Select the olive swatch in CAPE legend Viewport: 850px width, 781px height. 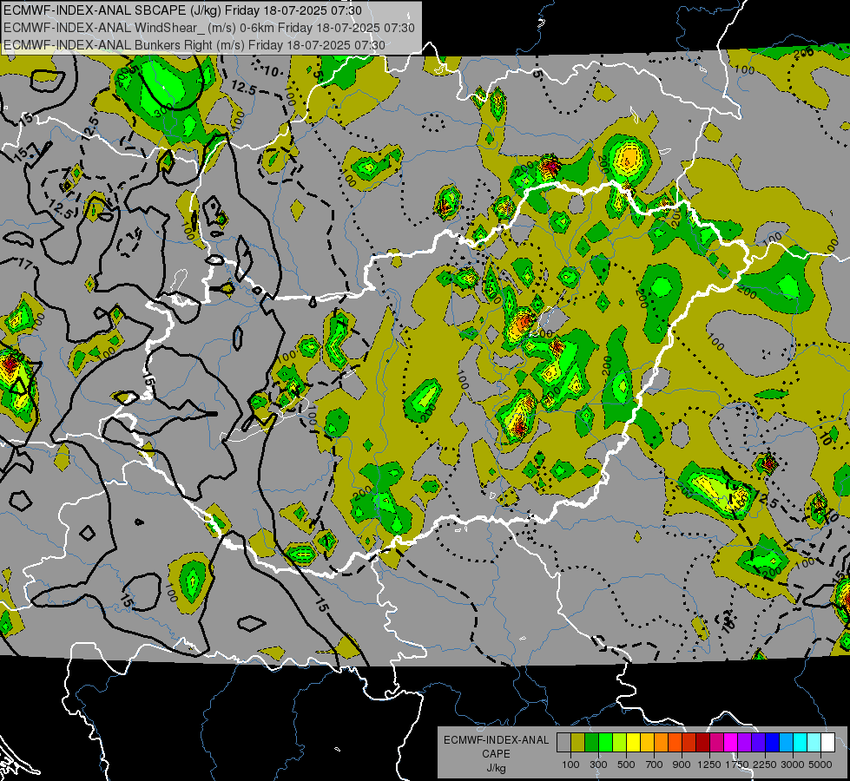pyautogui.click(x=577, y=743)
